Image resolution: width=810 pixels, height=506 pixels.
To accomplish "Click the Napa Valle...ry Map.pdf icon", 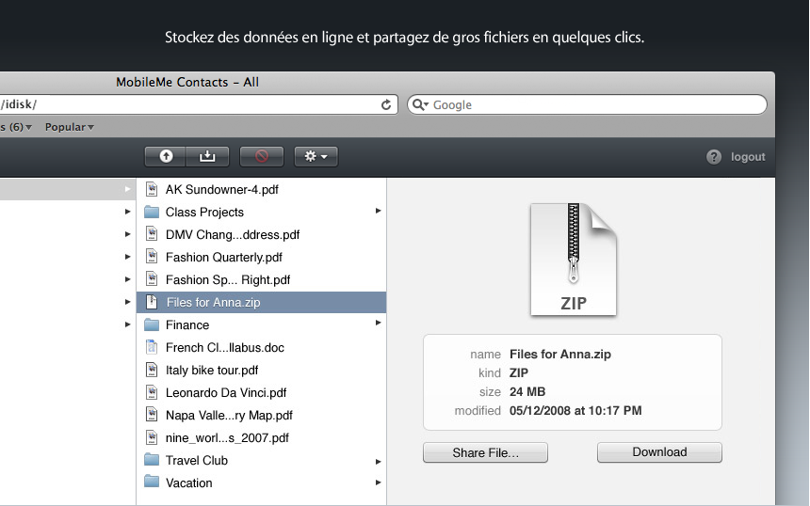I will click(152, 415).
